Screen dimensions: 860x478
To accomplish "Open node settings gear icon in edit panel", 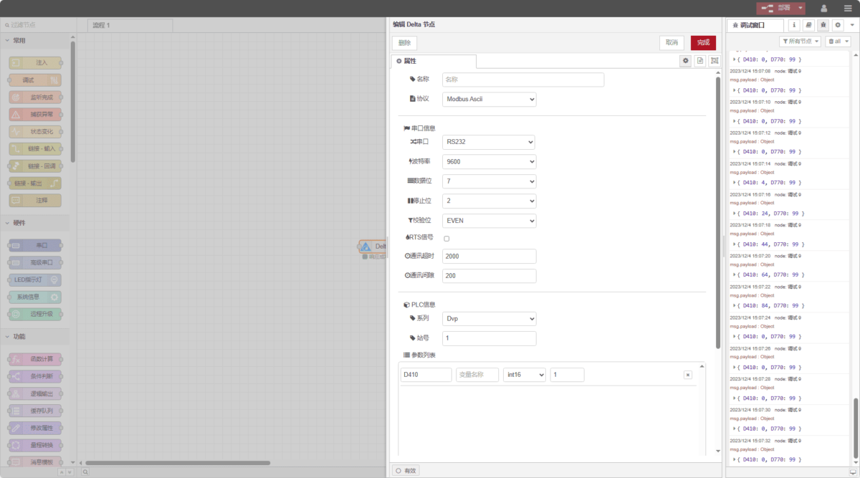I will 686,62.
